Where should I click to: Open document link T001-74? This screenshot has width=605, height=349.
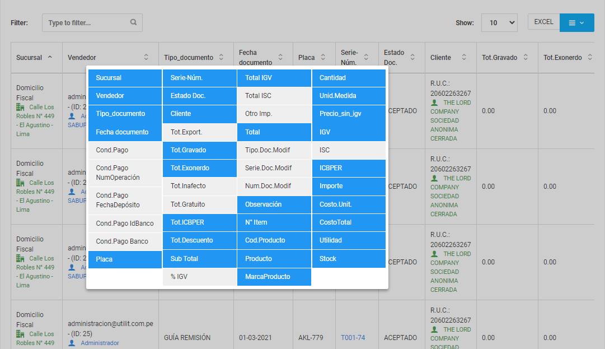point(353,338)
